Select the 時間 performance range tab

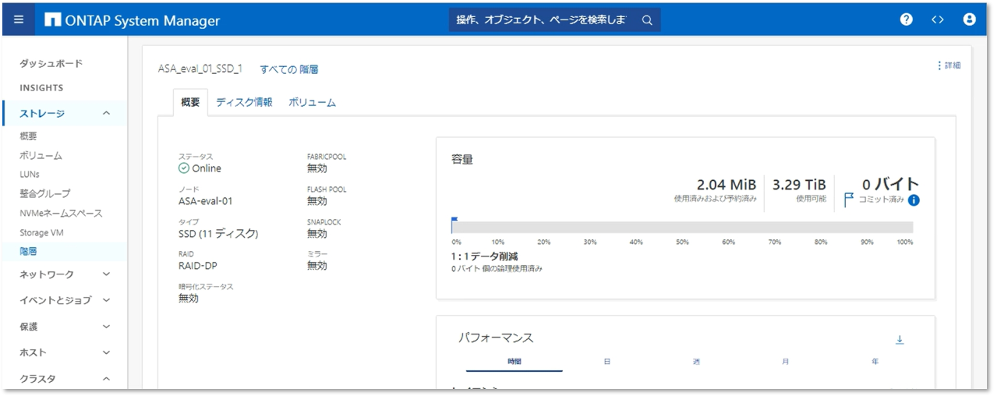click(514, 362)
